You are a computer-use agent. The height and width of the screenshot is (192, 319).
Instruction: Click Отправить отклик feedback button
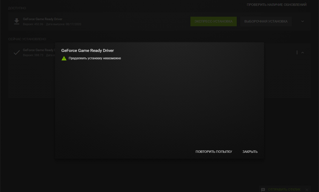point(284,190)
